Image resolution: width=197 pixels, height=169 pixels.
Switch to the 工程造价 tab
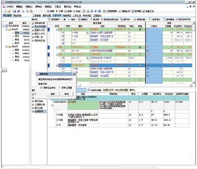click(97, 16)
